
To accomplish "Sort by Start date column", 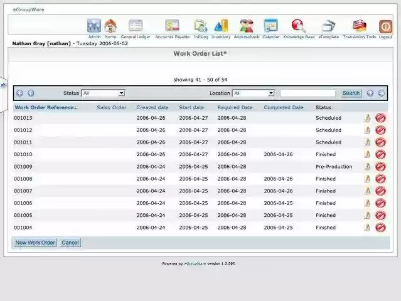I will (191, 108).
